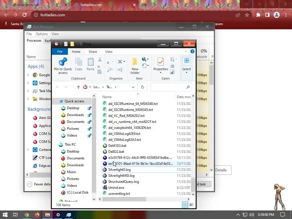Expand Cortana process in Task Manager
292x219 pixels.
28,149
